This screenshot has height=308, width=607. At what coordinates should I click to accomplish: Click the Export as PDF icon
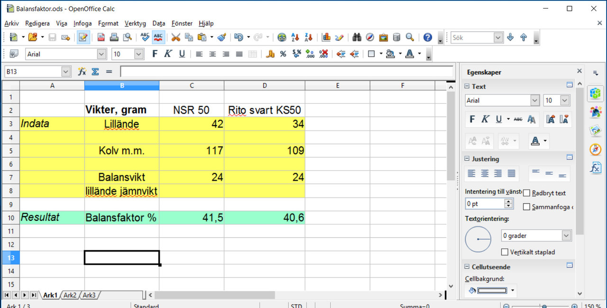(101, 37)
